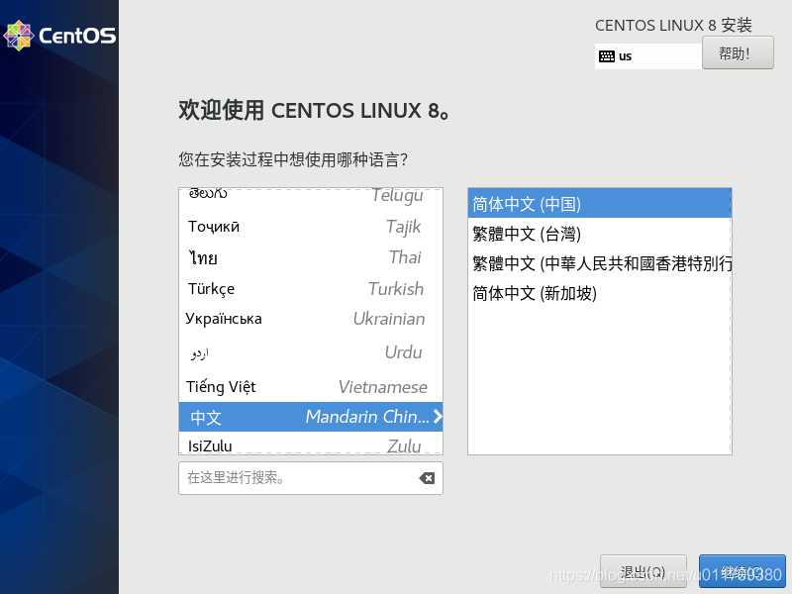Click the CentOS logo icon
This screenshot has width=792, height=594.
point(18,36)
